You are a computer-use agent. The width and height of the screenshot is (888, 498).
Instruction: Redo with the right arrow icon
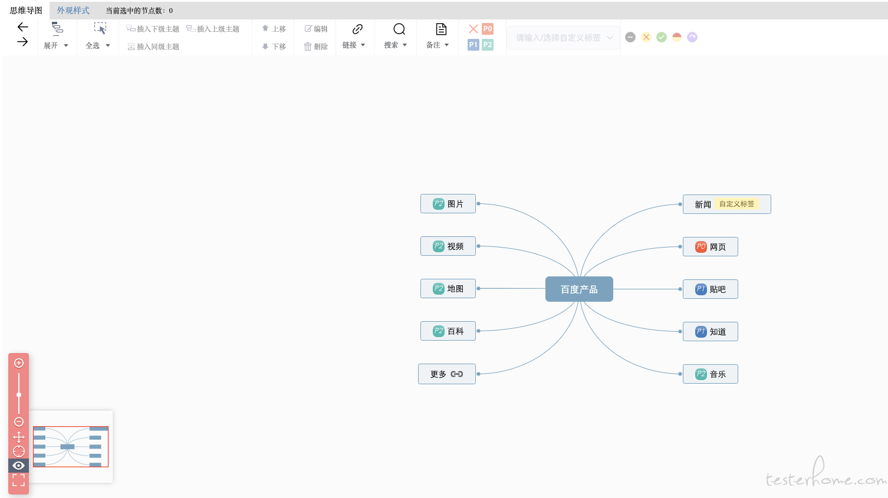[22, 42]
